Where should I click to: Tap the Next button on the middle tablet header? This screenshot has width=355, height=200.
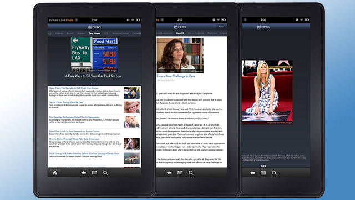pyautogui.click(x=221, y=27)
